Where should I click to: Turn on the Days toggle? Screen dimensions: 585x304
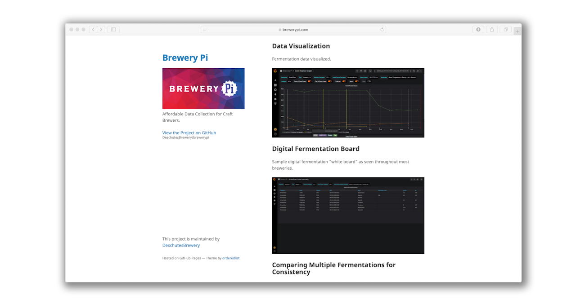click(369, 81)
